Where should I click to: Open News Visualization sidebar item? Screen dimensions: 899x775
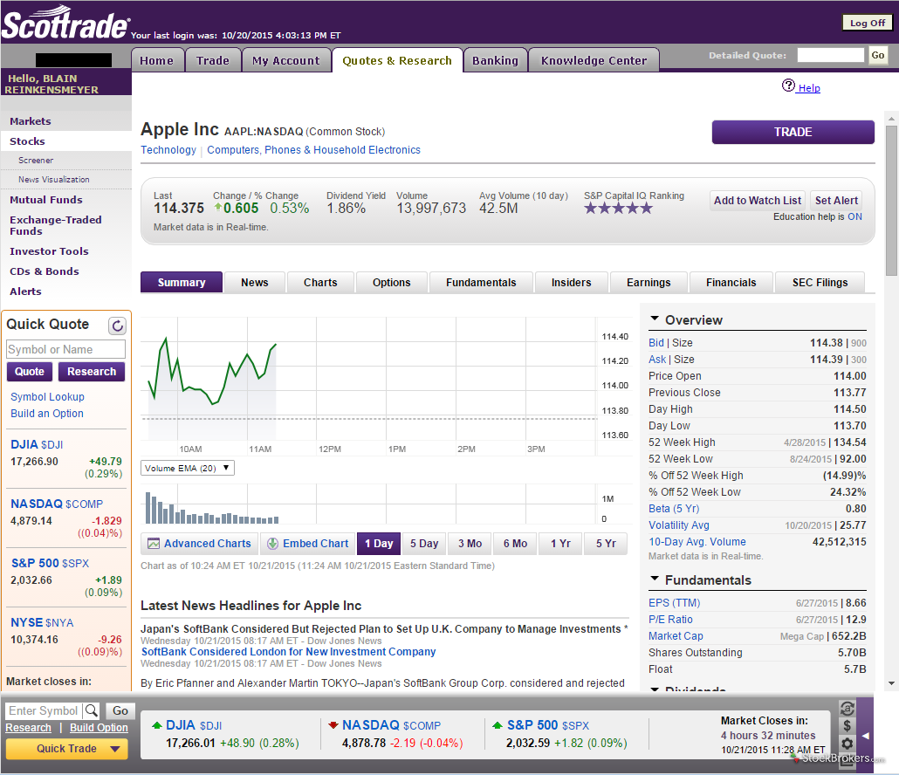pyautogui.click(x=54, y=180)
